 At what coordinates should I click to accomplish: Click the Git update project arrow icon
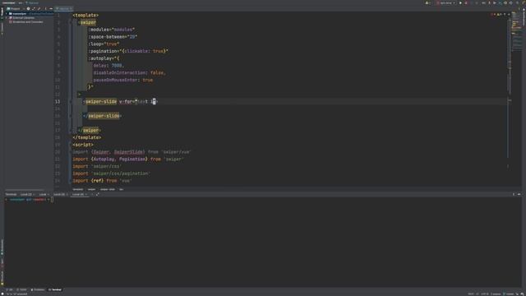490,3
